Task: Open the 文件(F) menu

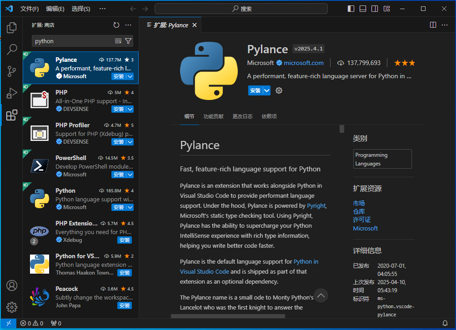Action: 30,9
